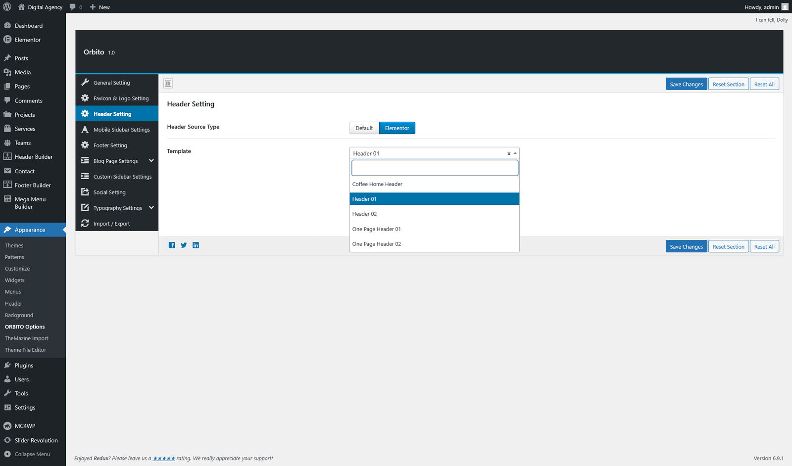Open Slider Revolution in the sidebar menu

(x=36, y=440)
